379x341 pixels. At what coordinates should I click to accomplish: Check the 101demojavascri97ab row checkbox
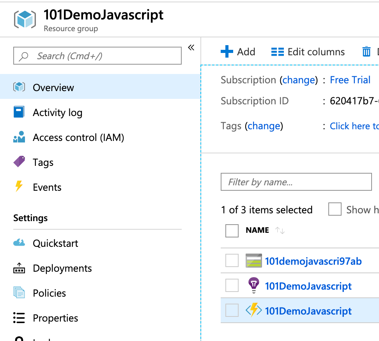[x=232, y=260]
